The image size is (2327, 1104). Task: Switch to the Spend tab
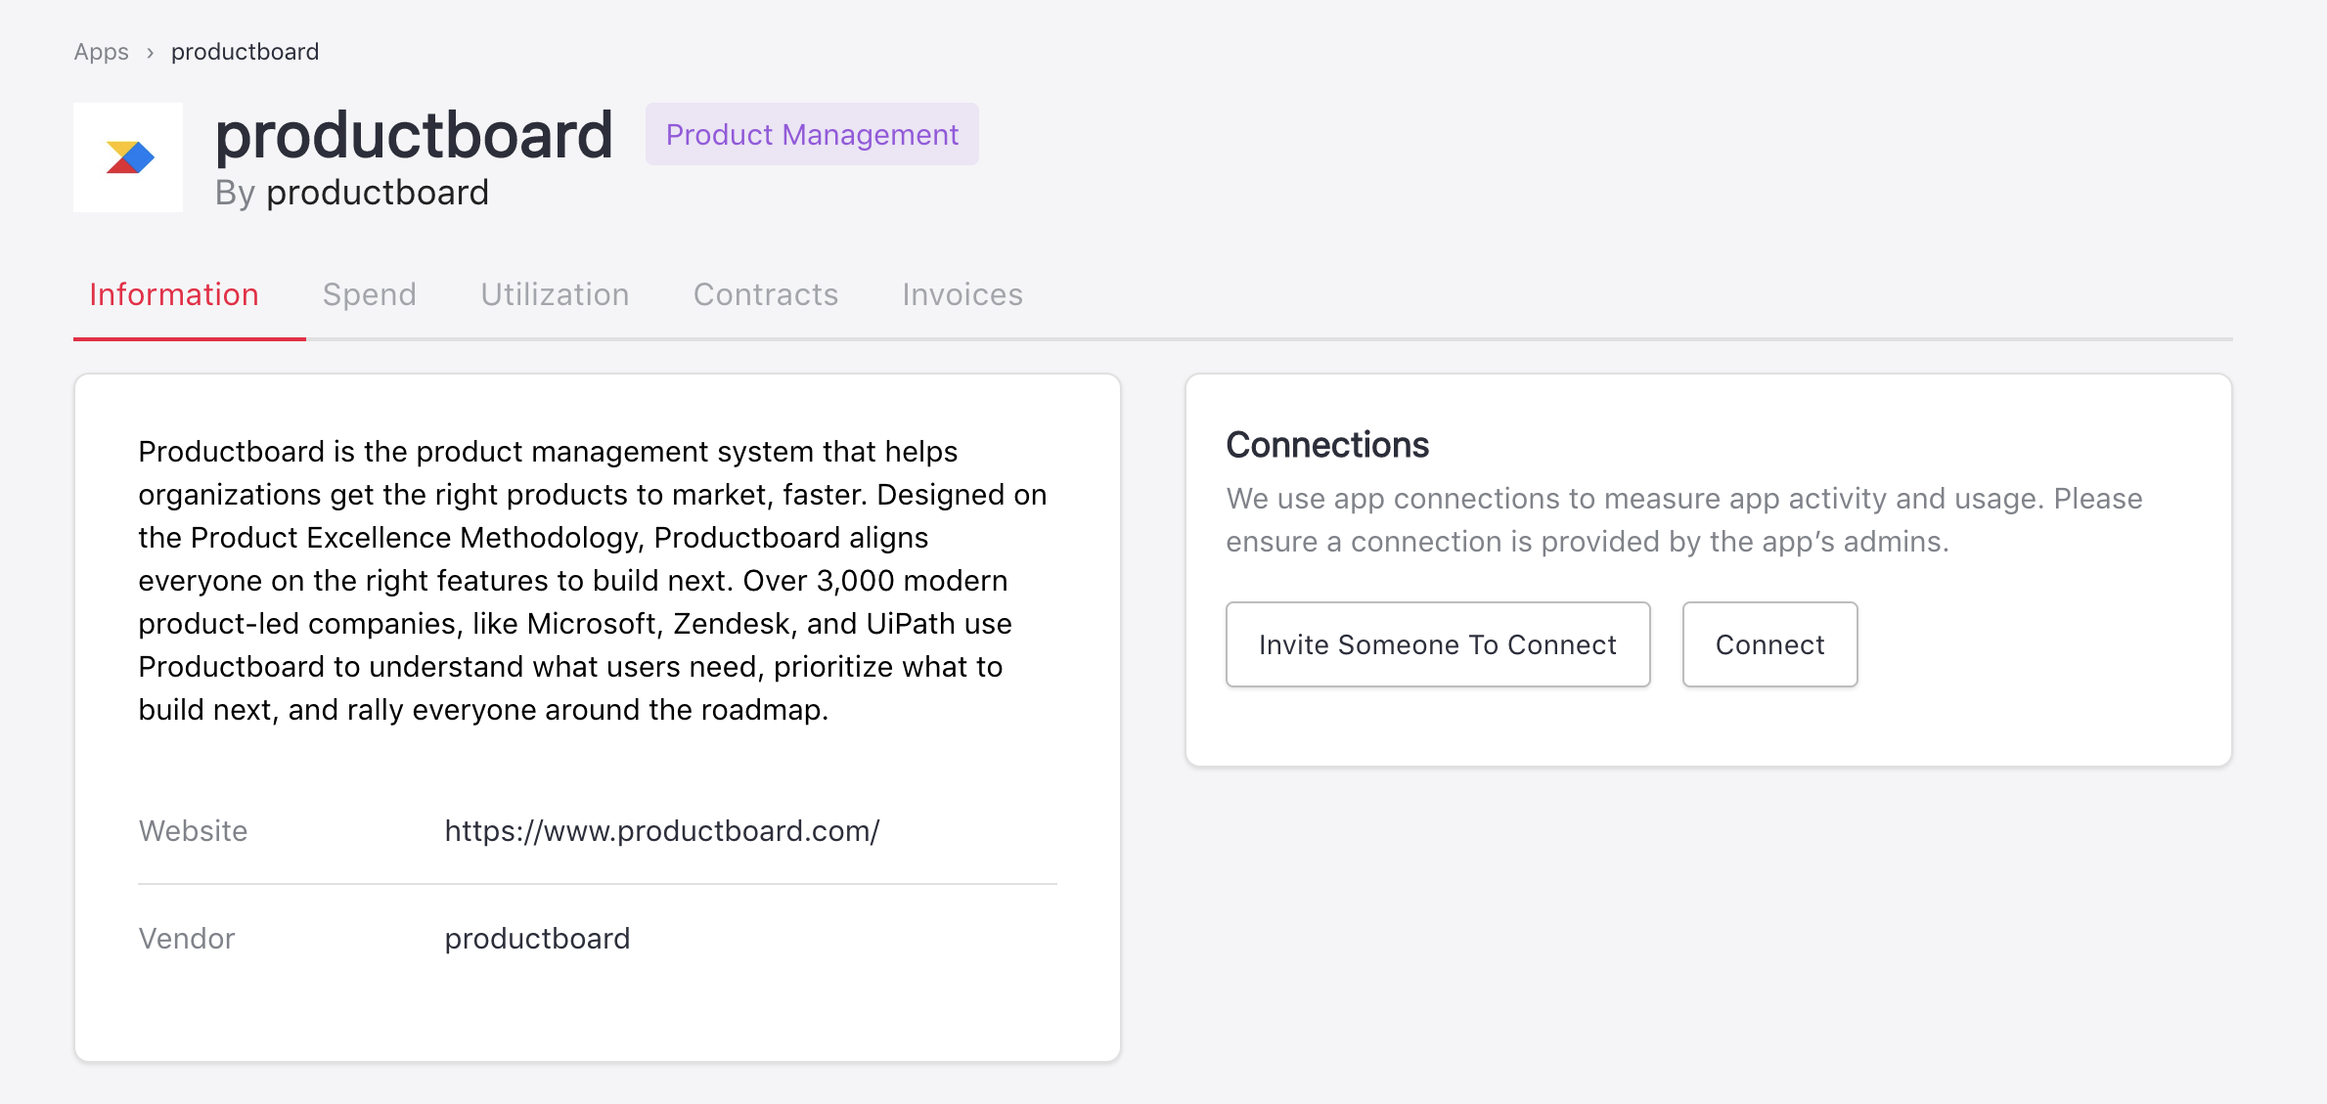(x=369, y=294)
